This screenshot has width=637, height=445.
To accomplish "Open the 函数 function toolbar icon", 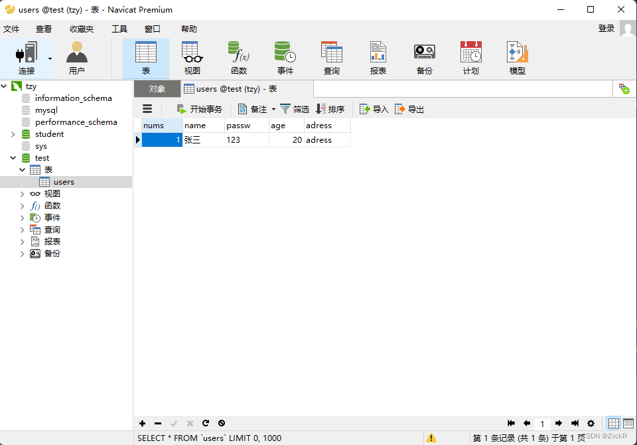I will point(239,58).
